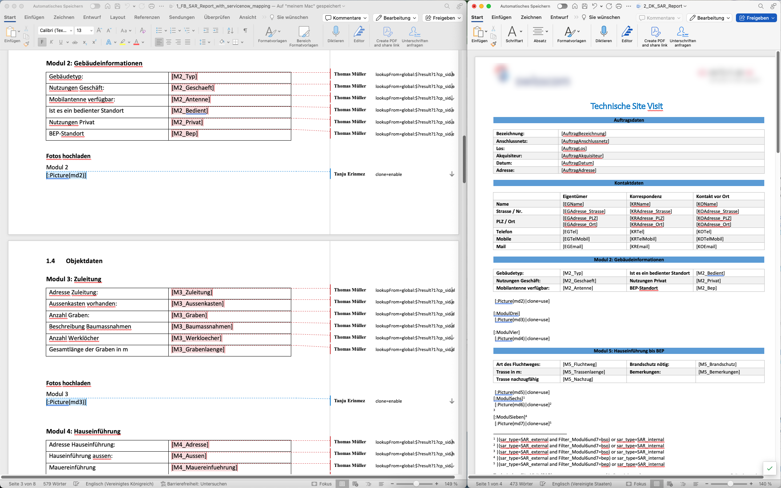The height and width of the screenshot is (488, 781).
Task: Switch to the Referenzen ribbon tab
Action: 147,17
